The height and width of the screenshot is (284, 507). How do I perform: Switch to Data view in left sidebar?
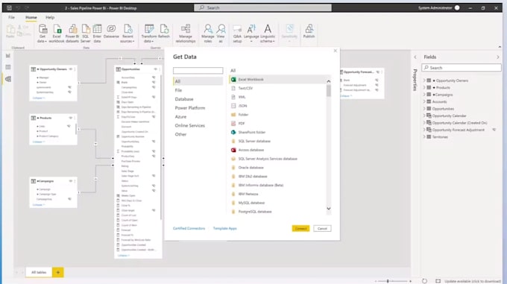(8, 67)
